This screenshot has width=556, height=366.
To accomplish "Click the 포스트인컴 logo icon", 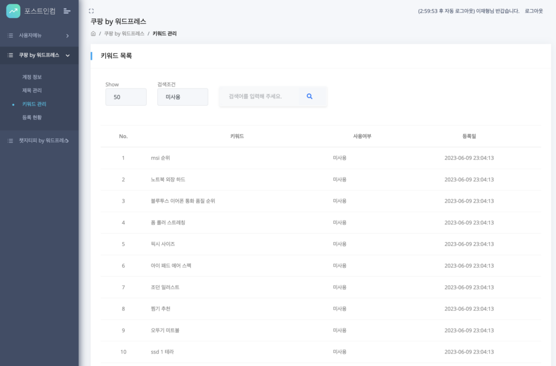I will 13,11.
